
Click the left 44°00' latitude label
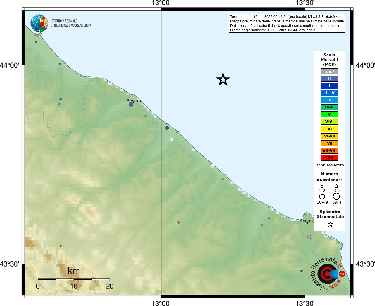click(x=10, y=65)
